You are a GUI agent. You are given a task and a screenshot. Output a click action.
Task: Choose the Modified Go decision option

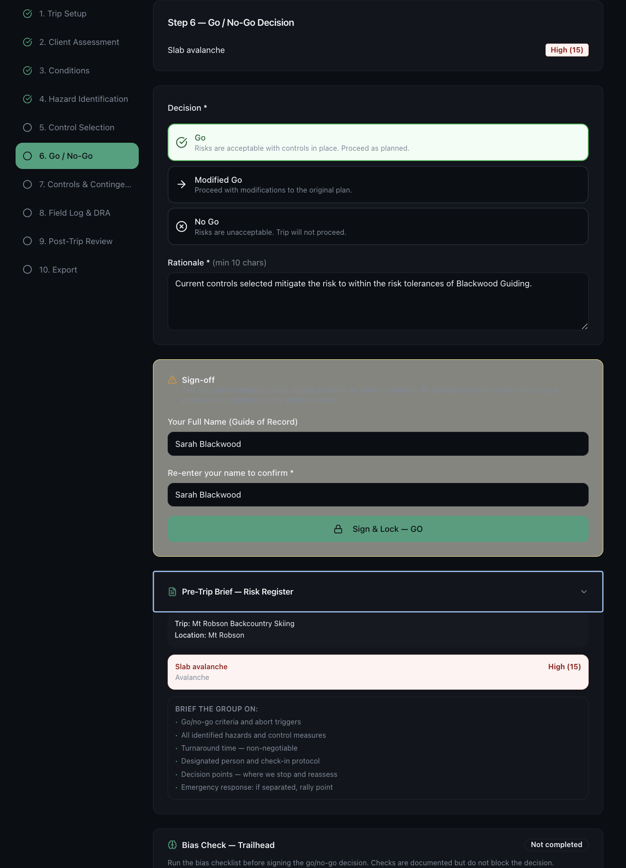point(378,185)
